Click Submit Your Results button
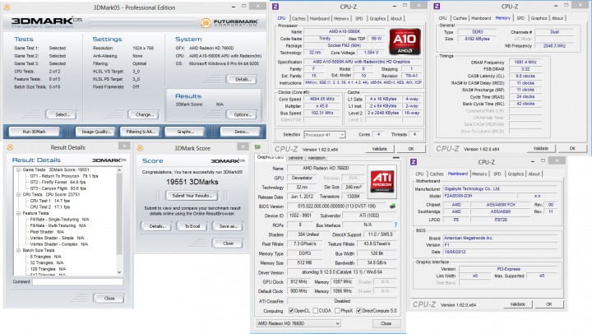This screenshot has height=334, width=592. pyautogui.click(x=192, y=196)
